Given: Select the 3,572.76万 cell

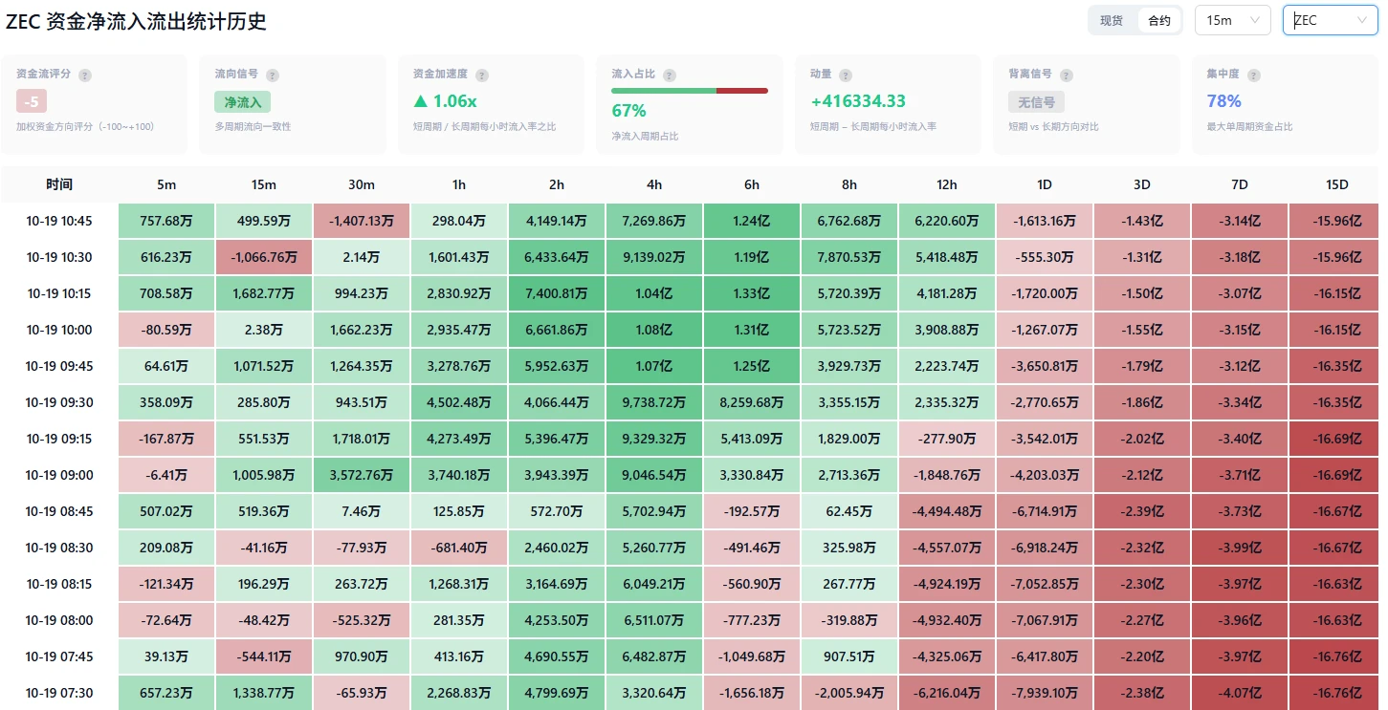Looking at the screenshot, I should (362, 475).
